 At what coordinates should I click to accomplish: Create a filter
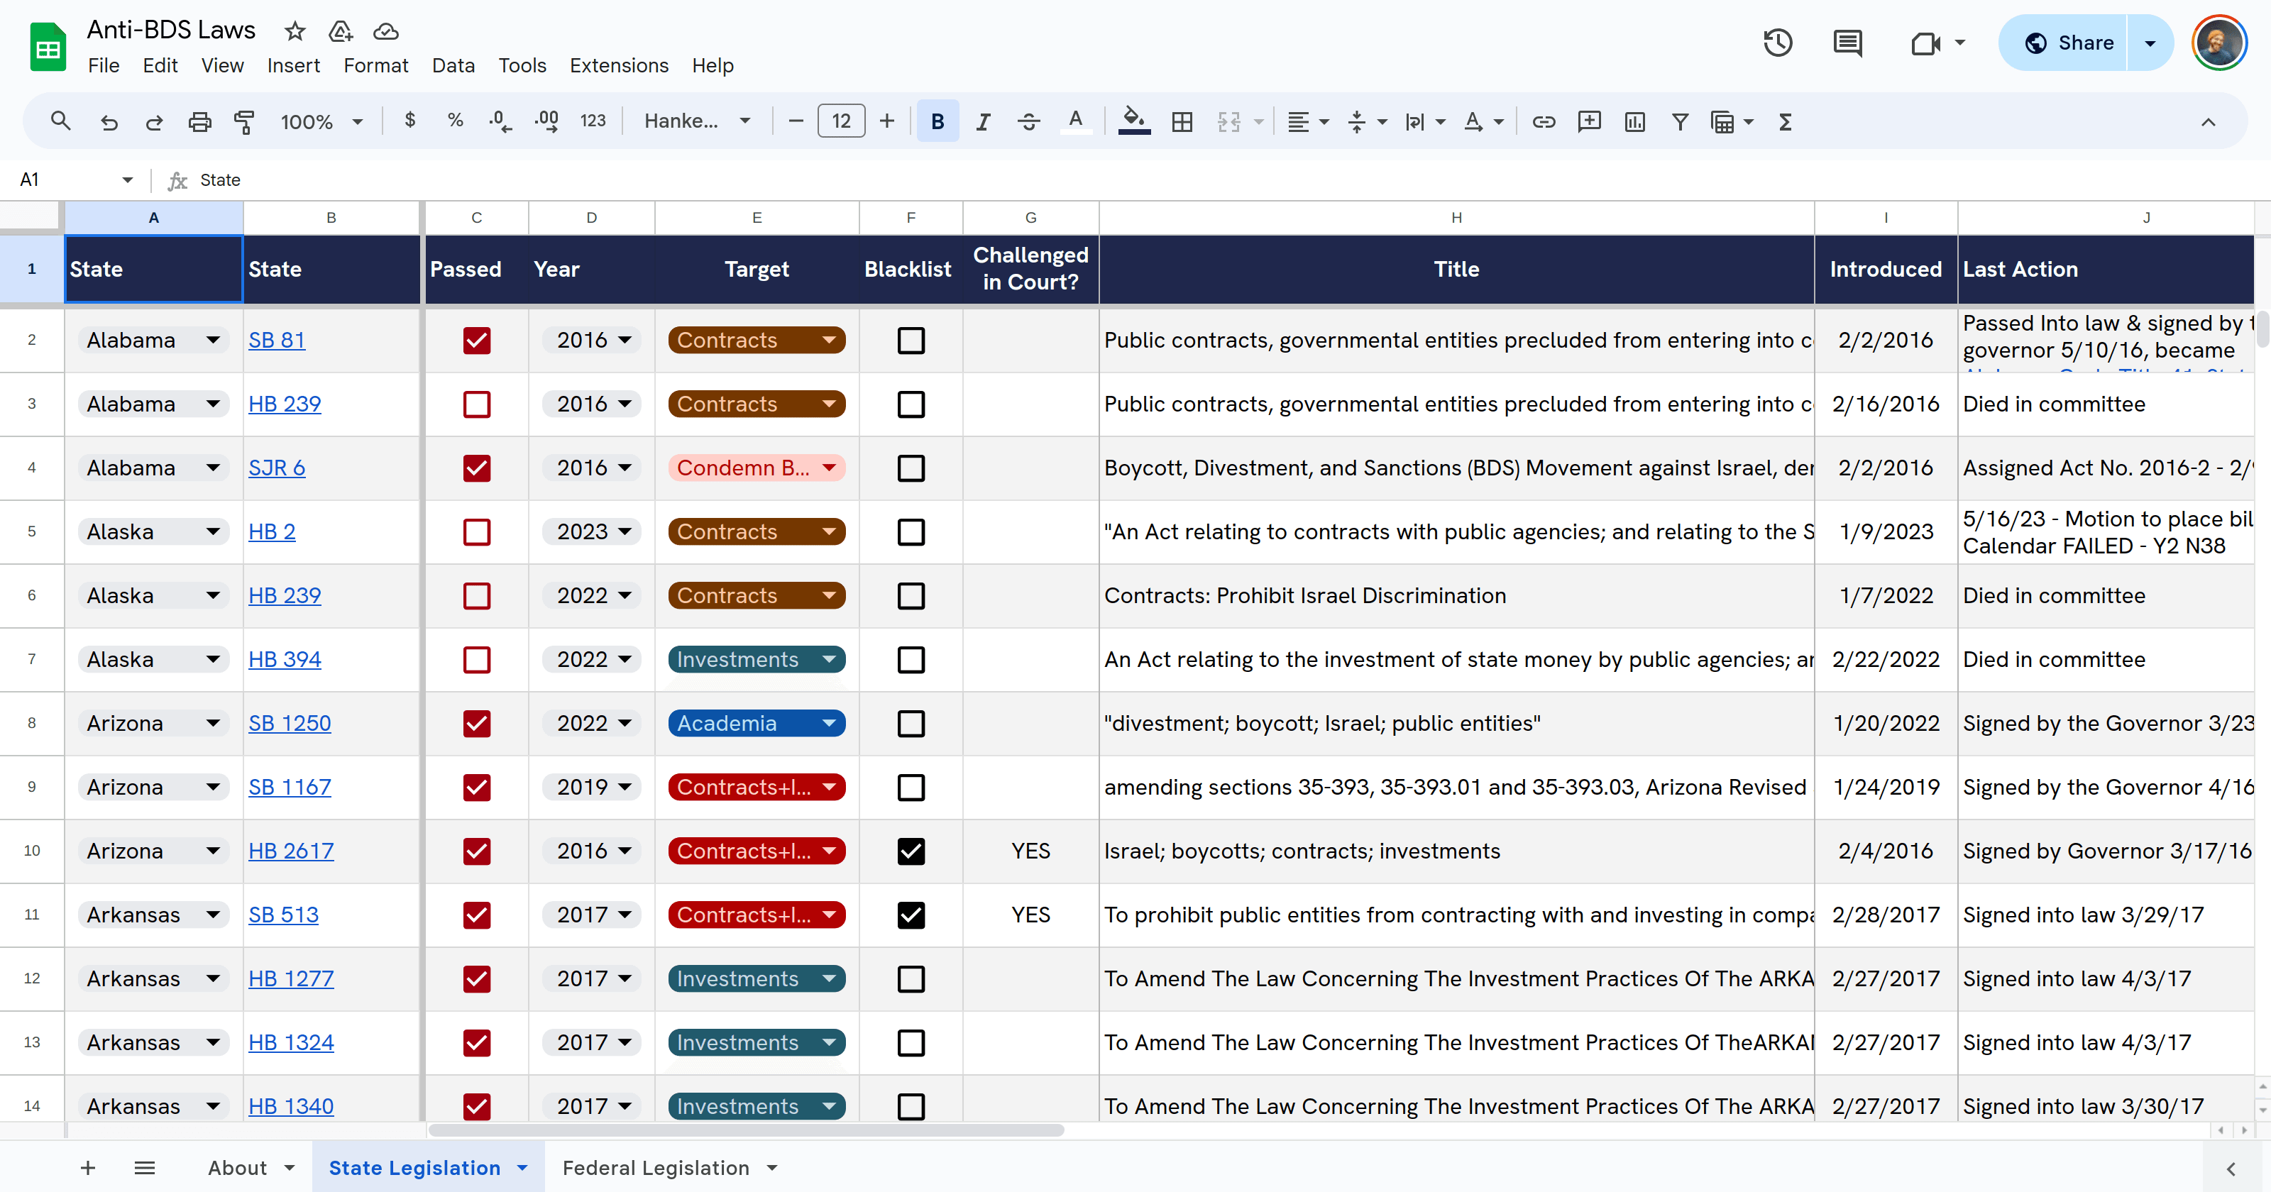(x=1681, y=121)
